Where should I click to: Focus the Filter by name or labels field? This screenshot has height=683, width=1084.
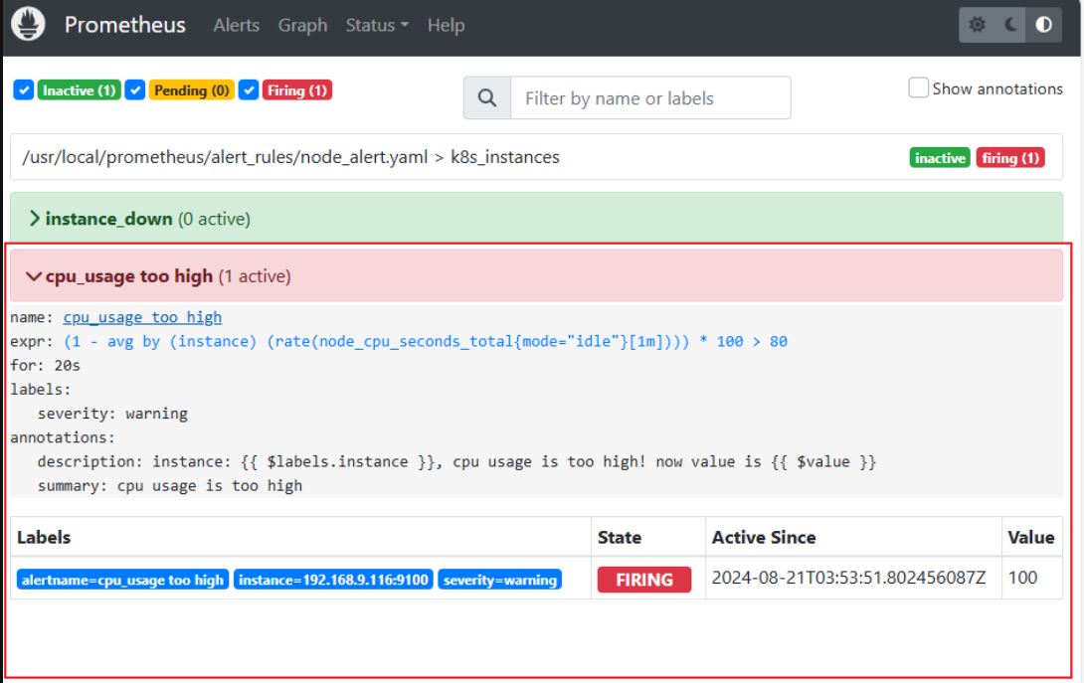point(650,98)
